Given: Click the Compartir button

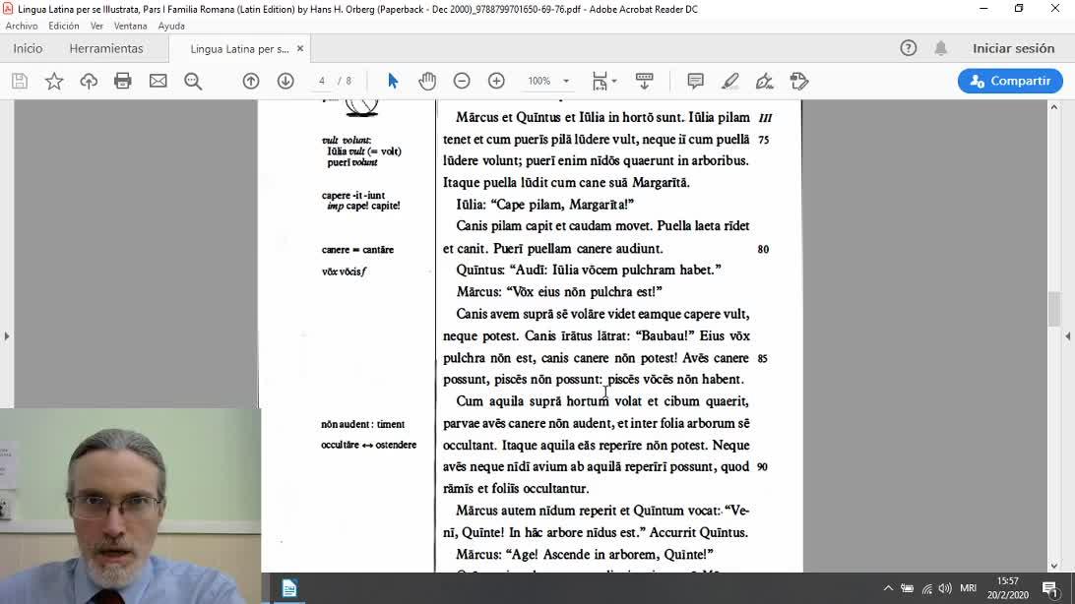Looking at the screenshot, I should coord(1010,81).
